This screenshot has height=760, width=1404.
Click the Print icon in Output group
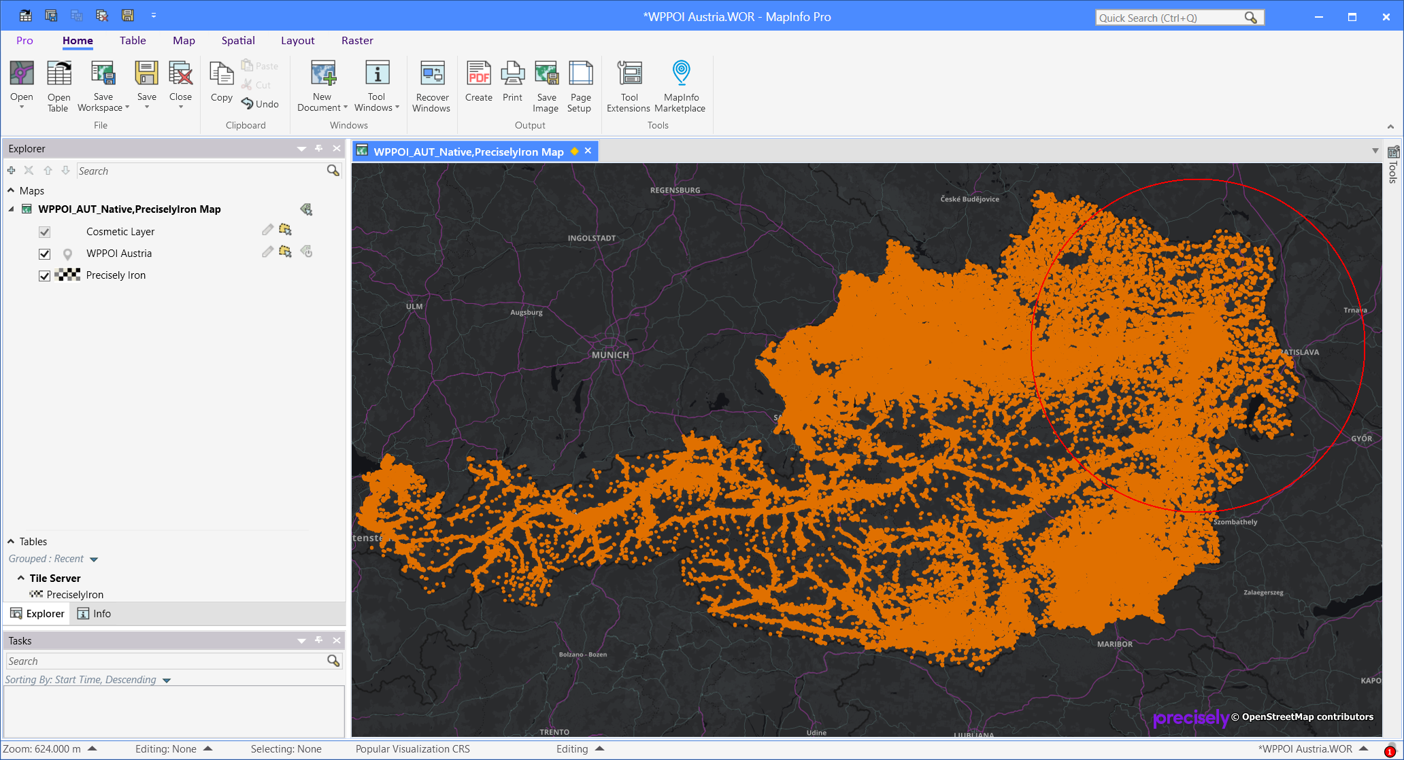coord(512,73)
